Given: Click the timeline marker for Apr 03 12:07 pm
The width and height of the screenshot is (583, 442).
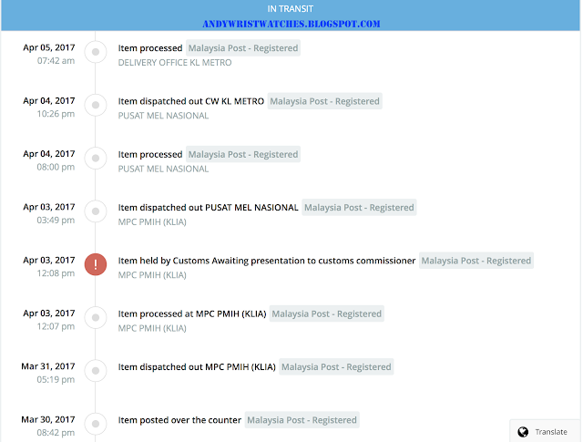Looking at the screenshot, I should point(96,317).
